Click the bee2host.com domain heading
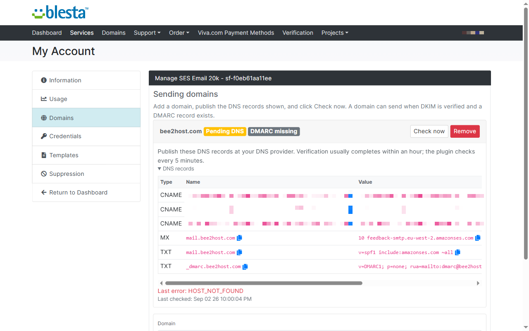The image size is (529, 331). (x=181, y=131)
